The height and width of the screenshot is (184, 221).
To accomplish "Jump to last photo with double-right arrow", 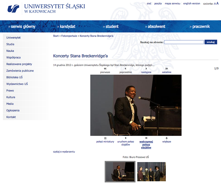I will 167,69.
